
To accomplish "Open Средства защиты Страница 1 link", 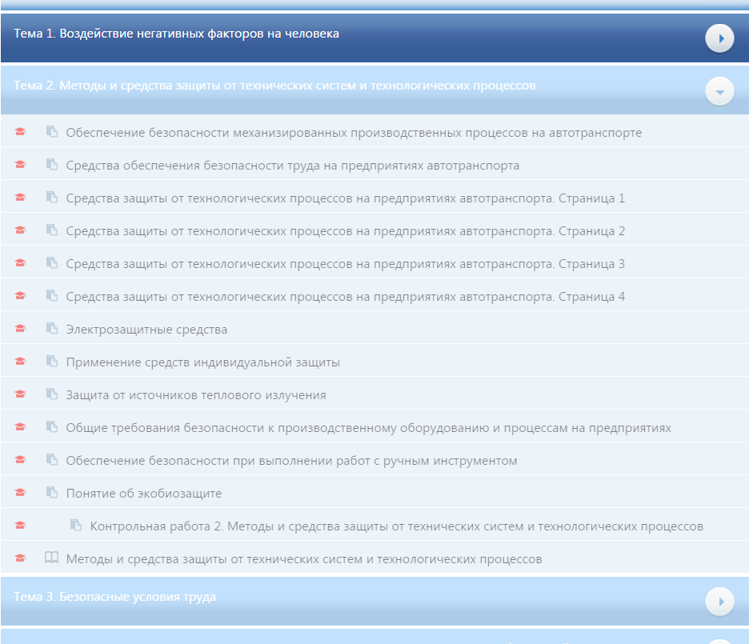I will click(346, 198).
